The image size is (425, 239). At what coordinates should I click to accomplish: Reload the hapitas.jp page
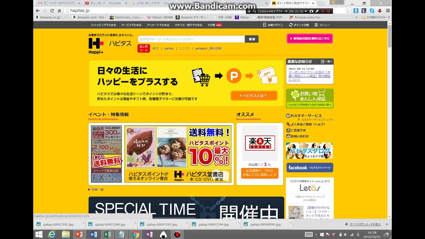[52, 11]
